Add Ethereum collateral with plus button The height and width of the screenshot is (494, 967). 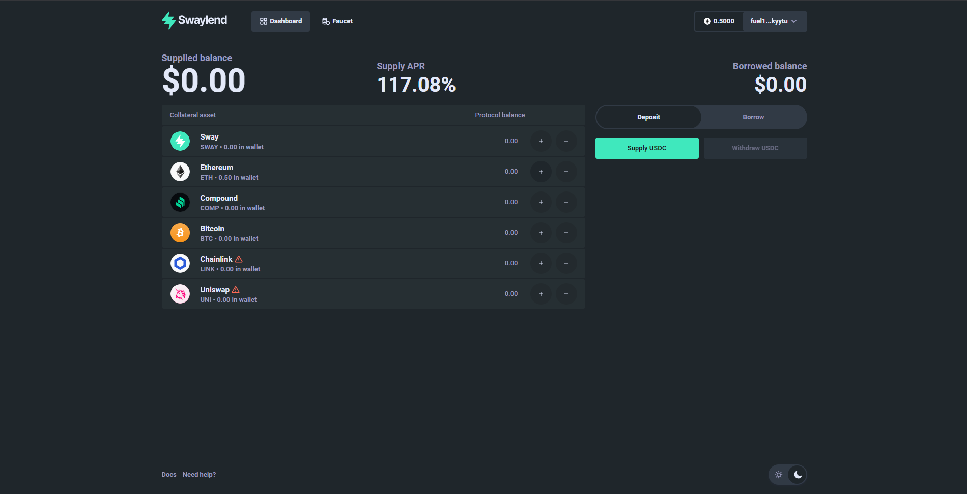click(x=541, y=172)
